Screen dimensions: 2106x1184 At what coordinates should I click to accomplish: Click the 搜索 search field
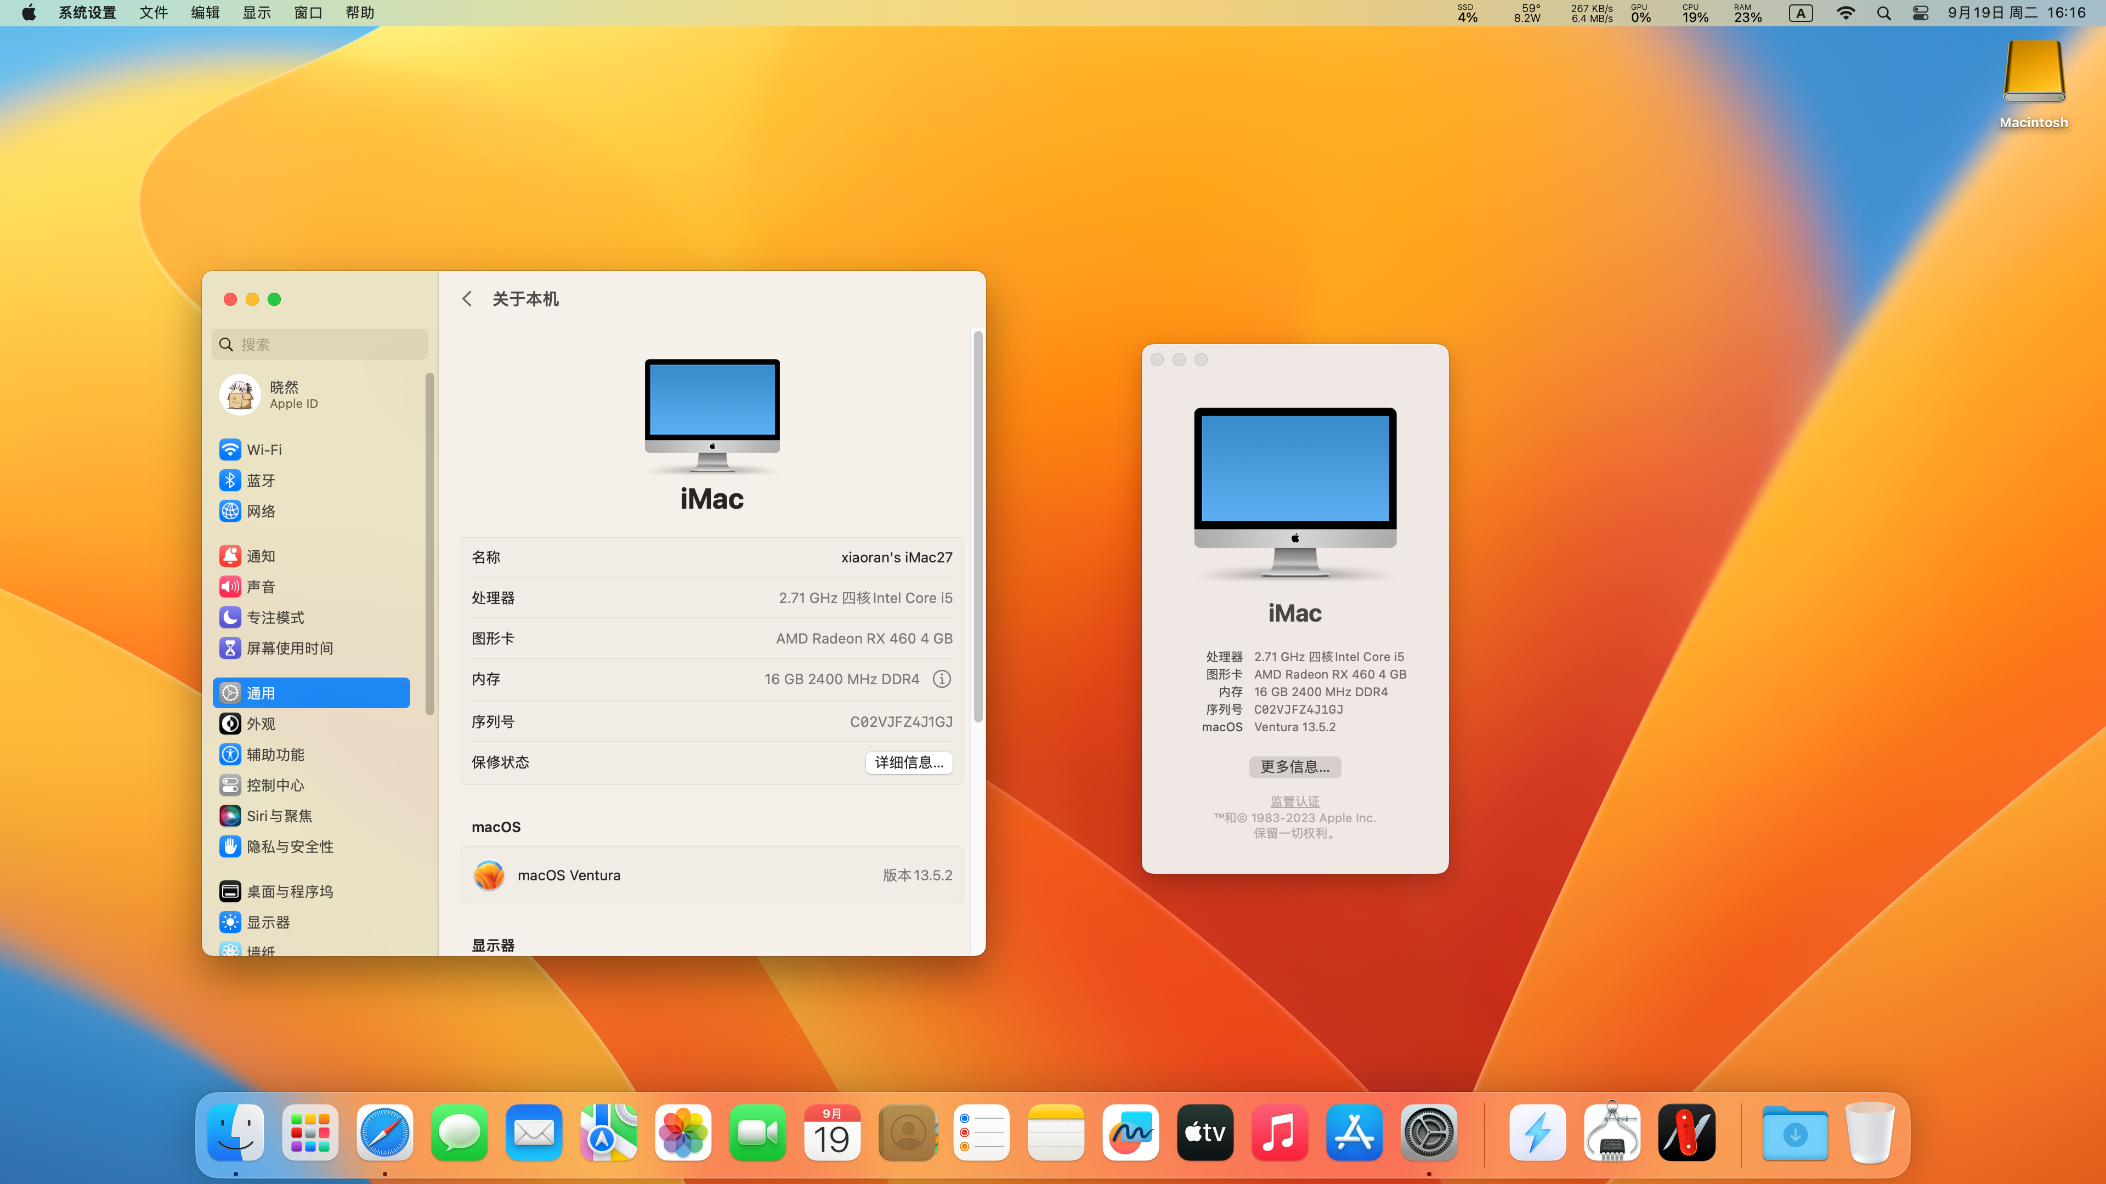click(319, 344)
